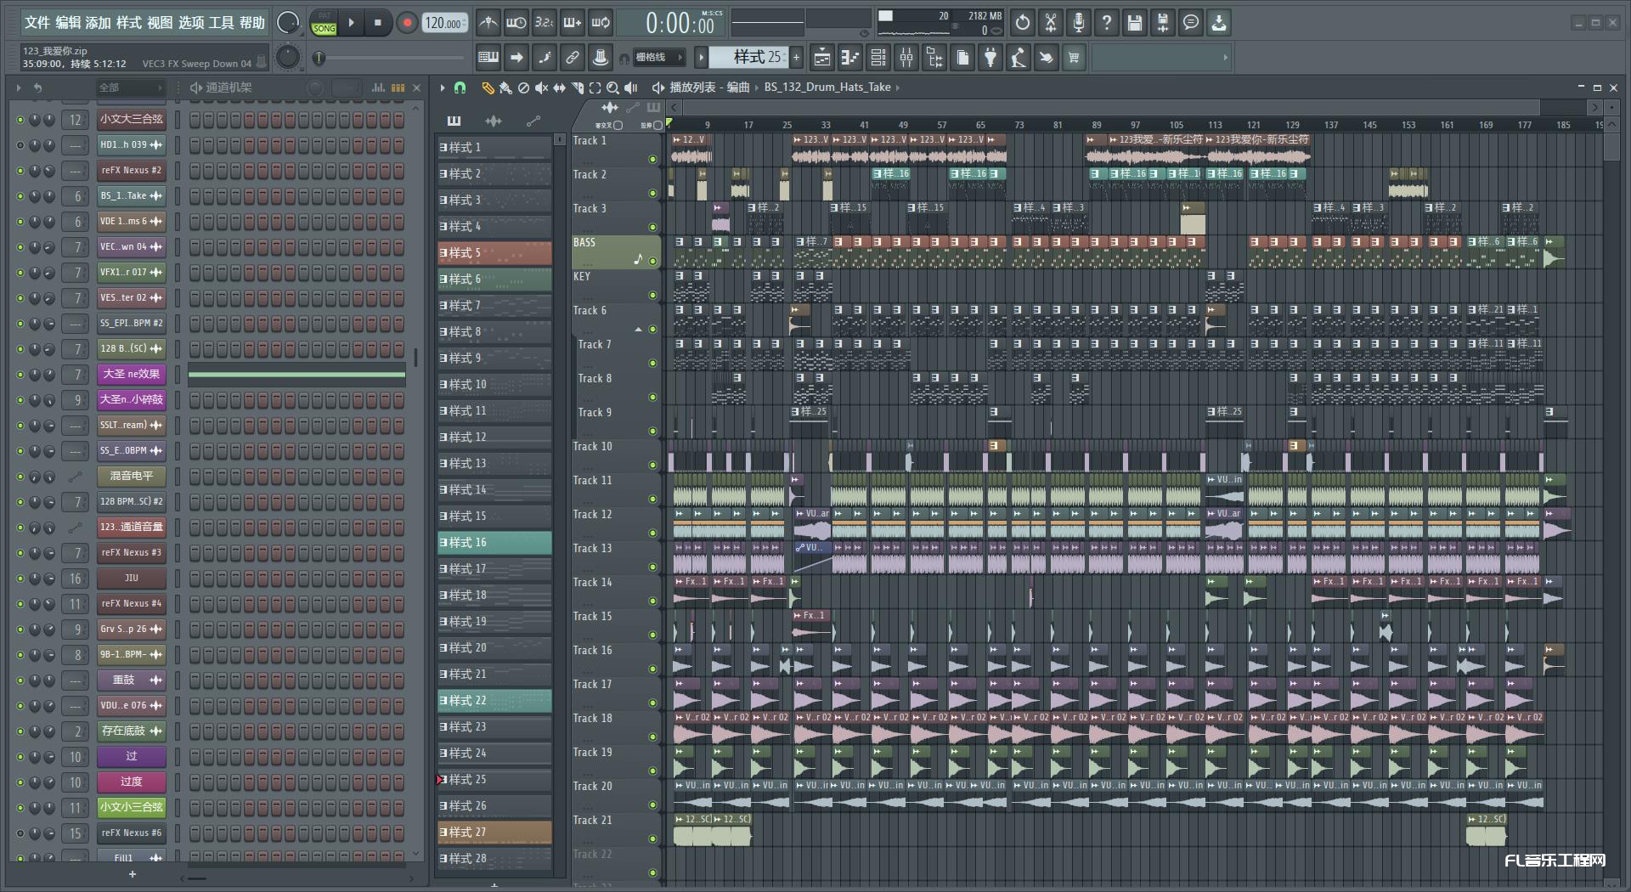
Task: Click the microphone one-click recording icon
Action: tap(1079, 23)
